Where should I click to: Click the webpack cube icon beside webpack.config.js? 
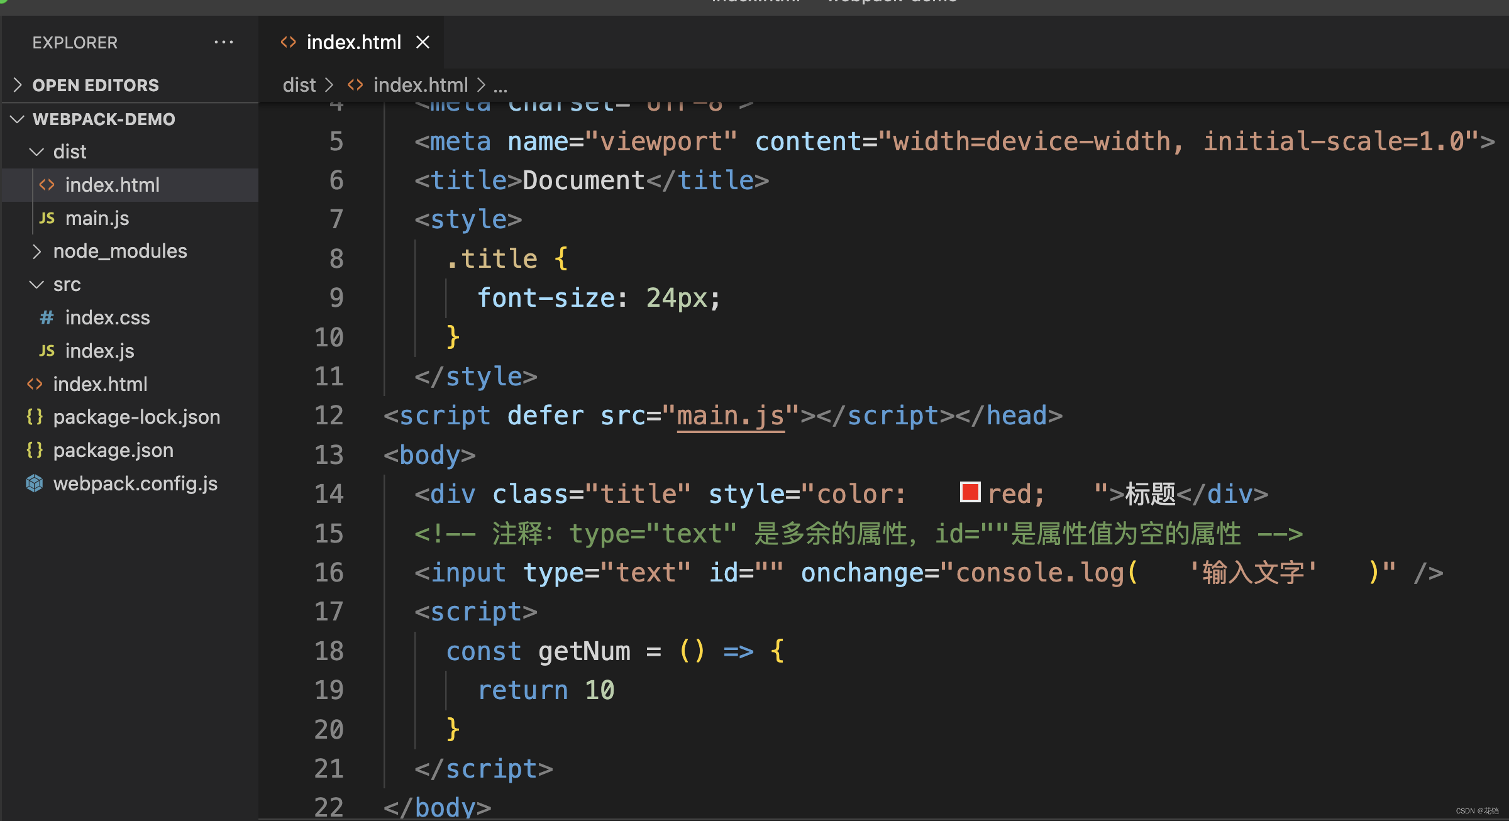pyautogui.click(x=35, y=483)
